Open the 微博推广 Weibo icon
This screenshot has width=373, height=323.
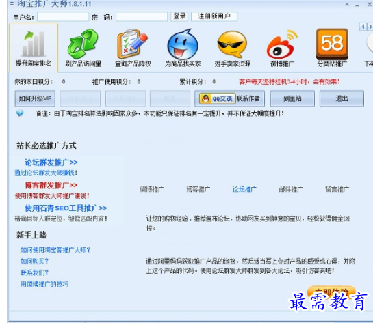click(282, 44)
